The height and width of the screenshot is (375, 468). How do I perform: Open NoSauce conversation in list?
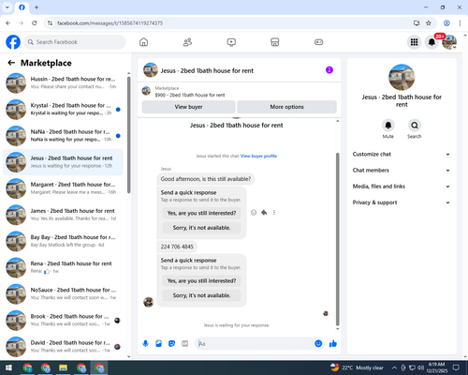pyautogui.click(x=63, y=293)
